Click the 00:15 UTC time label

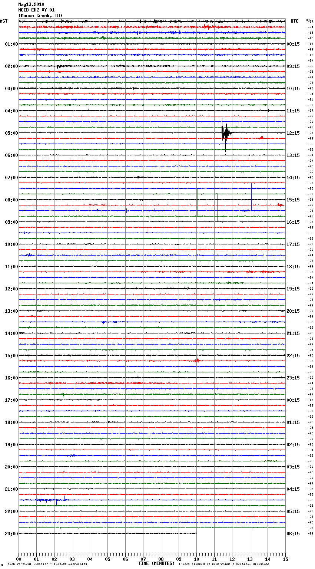point(293,400)
